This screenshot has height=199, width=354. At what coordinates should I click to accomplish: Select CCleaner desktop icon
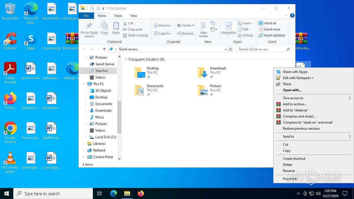click(10, 41)
